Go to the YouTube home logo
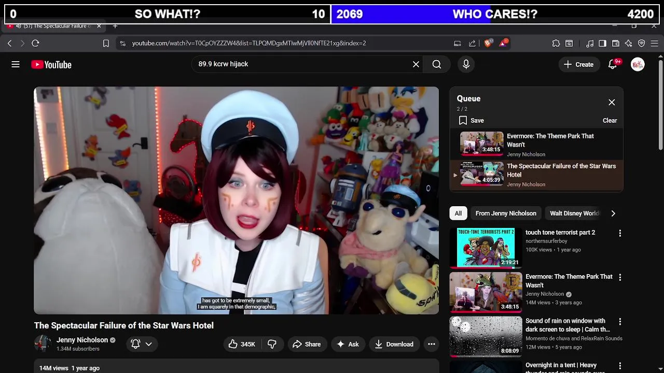This screenshot has height=373, width=664. [x=51, y=65]
